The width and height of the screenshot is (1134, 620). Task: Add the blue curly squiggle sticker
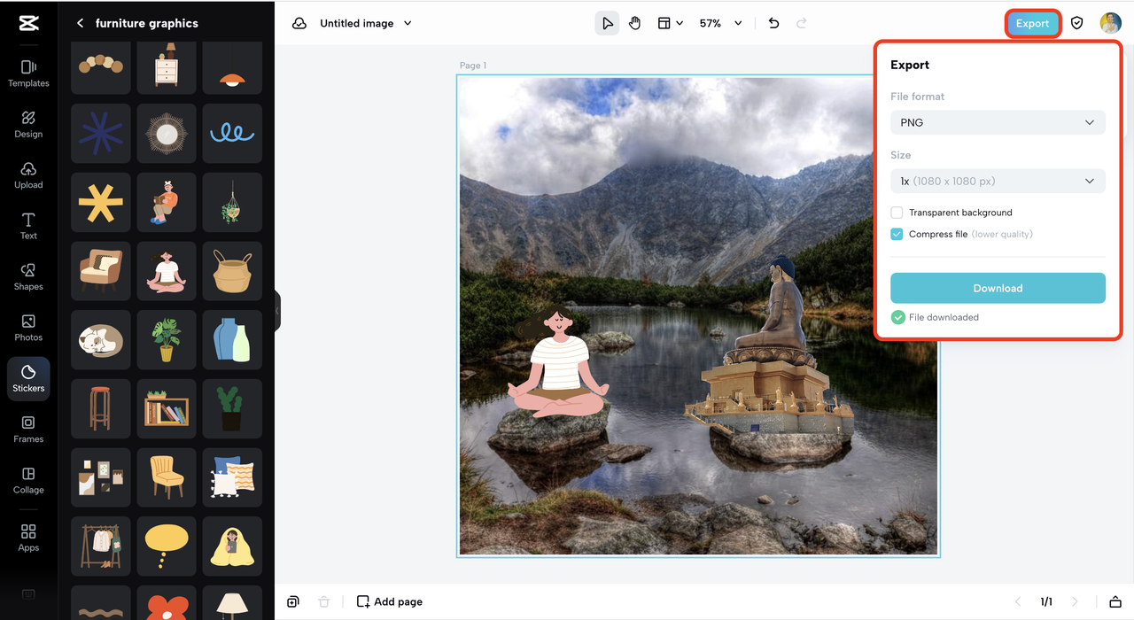pos(232,134)
